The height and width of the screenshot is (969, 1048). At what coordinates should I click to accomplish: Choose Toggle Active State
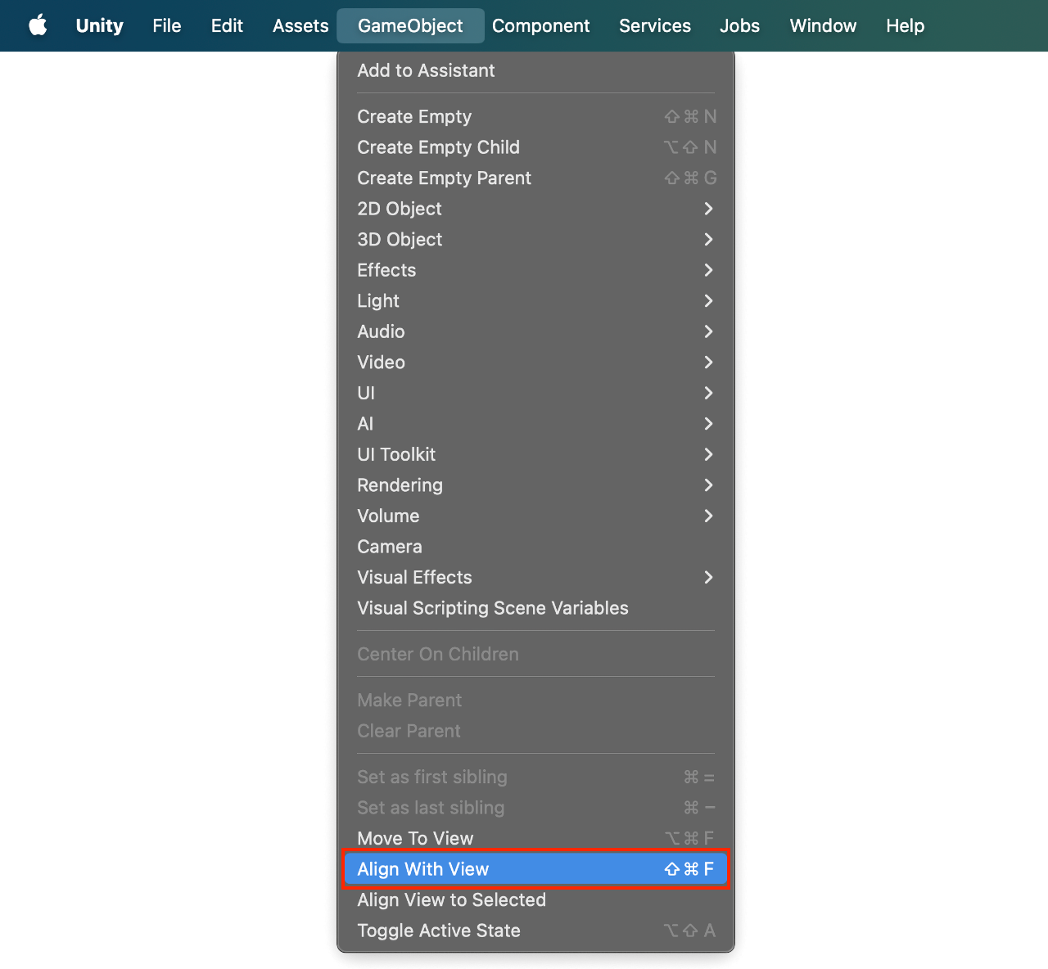point(535,931)
